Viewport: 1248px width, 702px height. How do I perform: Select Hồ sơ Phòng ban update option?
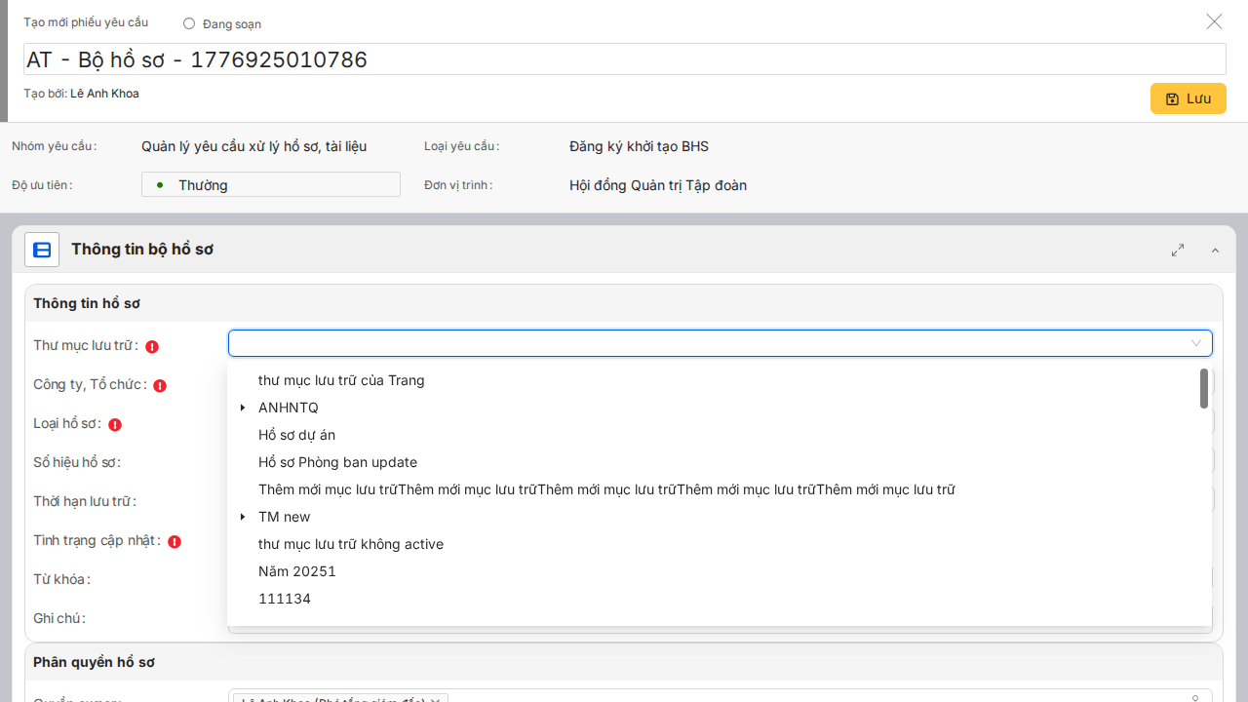click(337, 462)
